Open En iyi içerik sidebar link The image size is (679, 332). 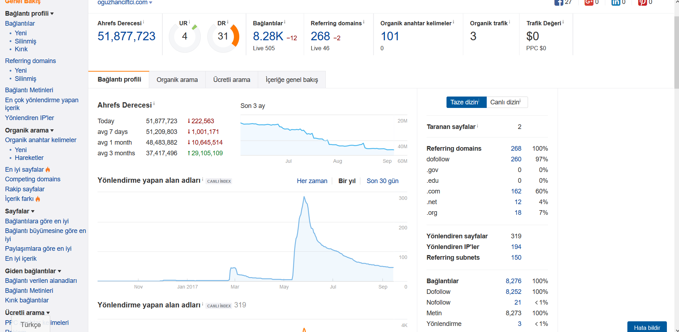coord(21,259)
